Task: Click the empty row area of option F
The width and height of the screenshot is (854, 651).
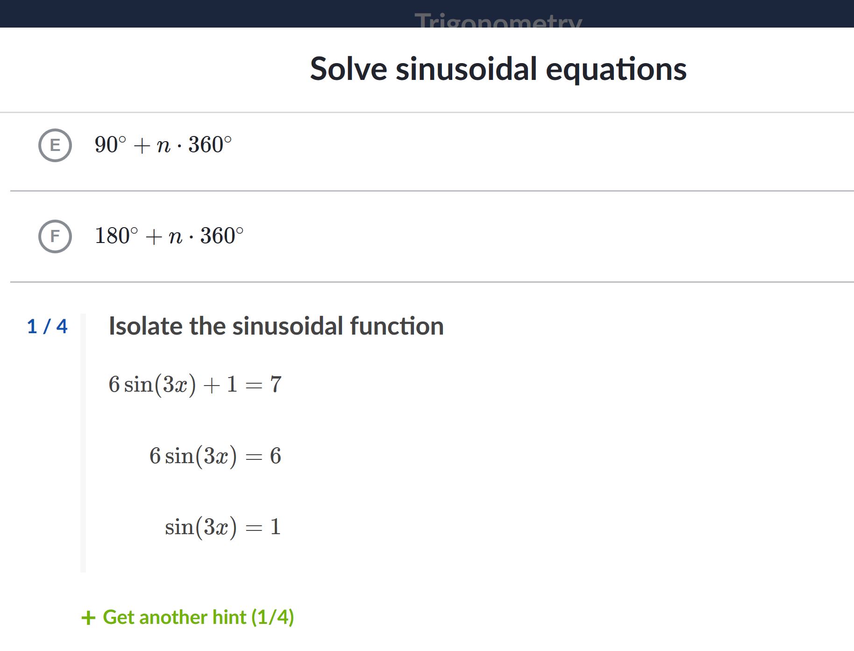Action: [547, 236]
